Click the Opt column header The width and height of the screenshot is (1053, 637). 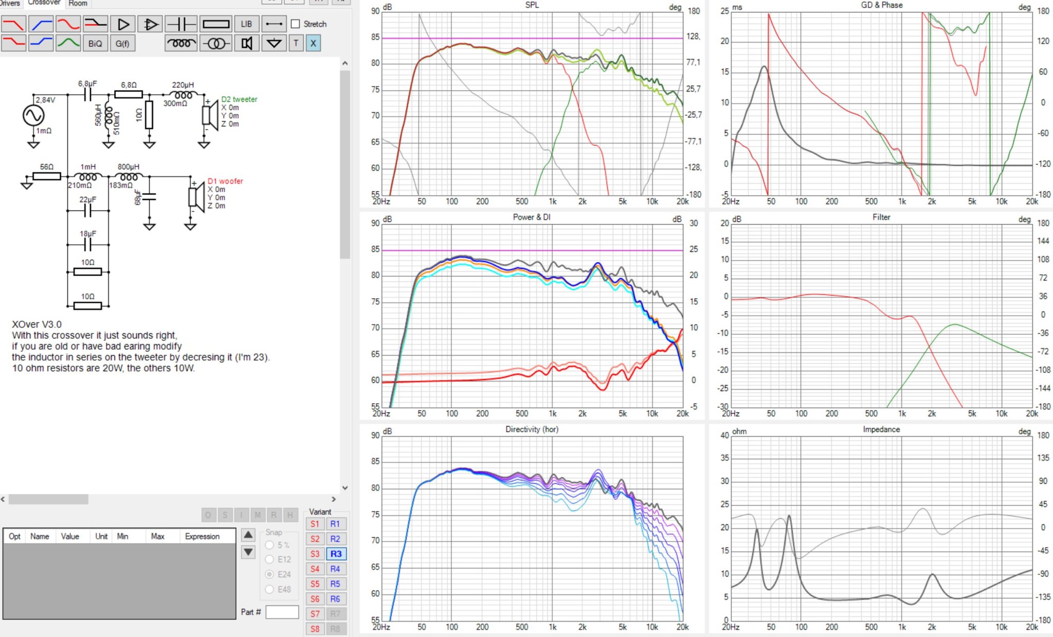point(14,536)
